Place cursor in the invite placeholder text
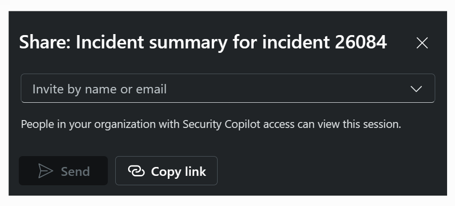The width and height of the screenshot is (455, 206). click(x=99, y=89)
